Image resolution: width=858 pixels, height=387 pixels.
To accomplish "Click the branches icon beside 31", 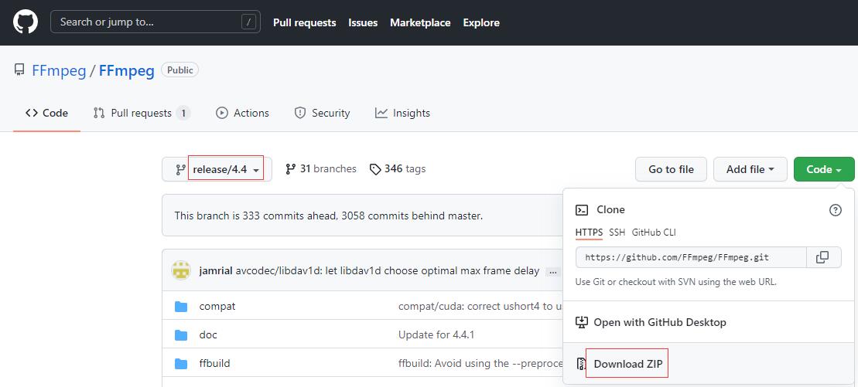I will [x=291, y=169].
